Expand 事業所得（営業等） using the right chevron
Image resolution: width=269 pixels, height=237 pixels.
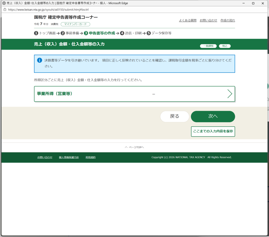(230, 94)
